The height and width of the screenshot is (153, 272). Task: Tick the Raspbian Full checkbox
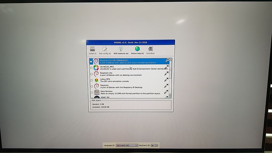click(91, 62)
